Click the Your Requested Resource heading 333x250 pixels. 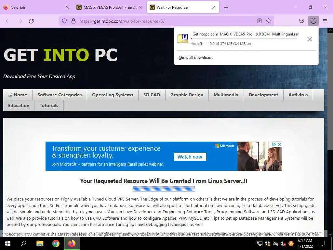coord(164,181)
